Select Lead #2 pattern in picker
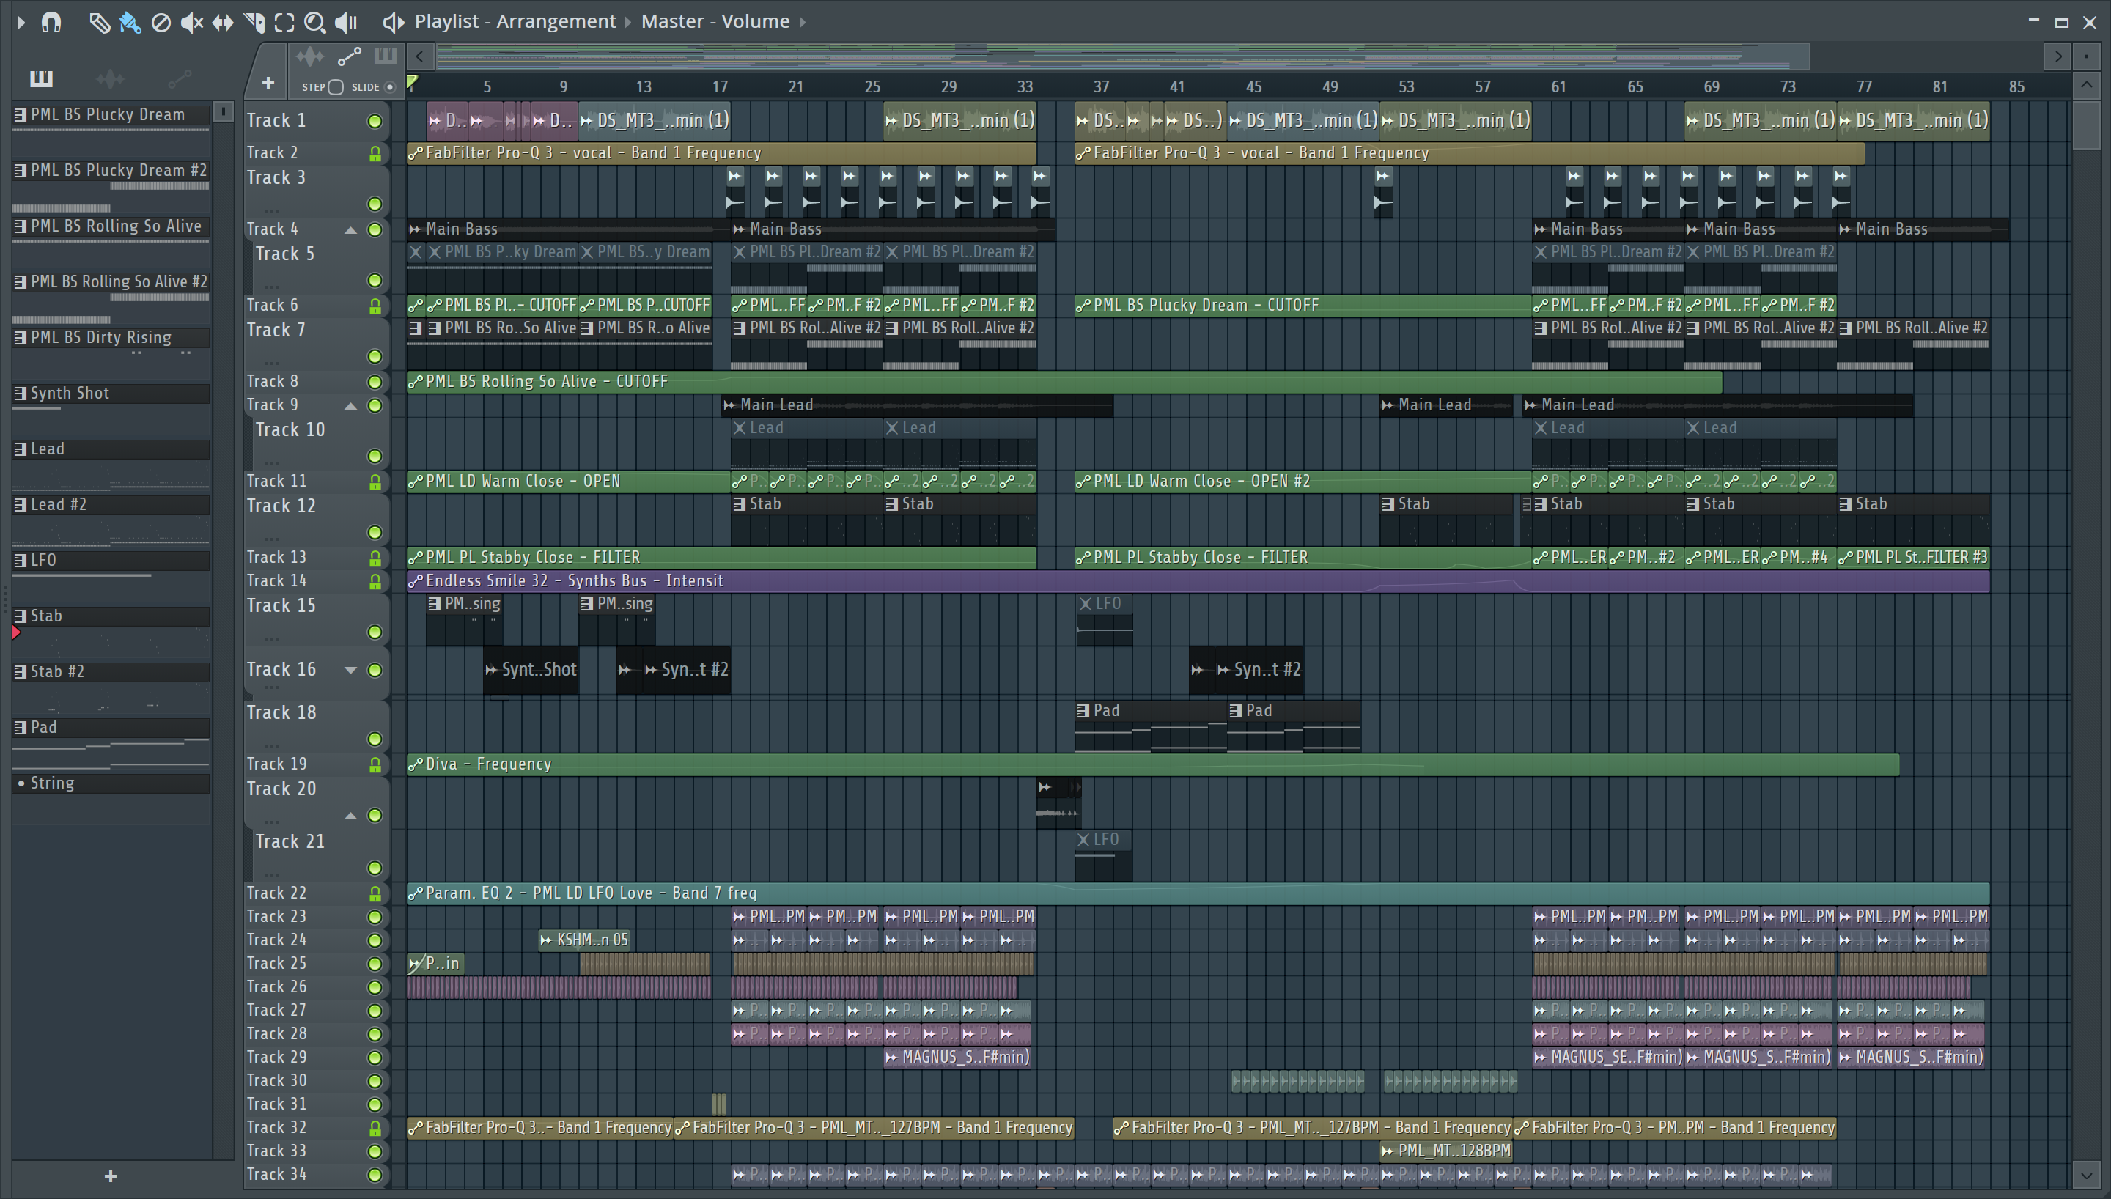 111,505
